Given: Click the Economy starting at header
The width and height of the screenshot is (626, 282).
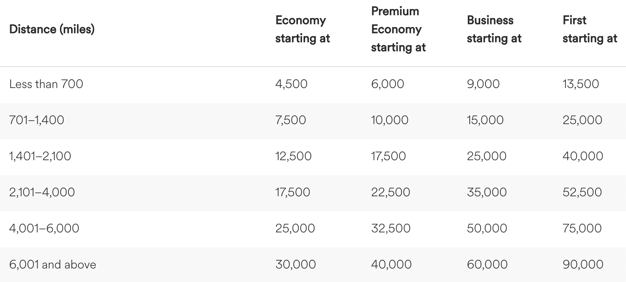Looking at the screenshot, I should click(x=302, y=29).
